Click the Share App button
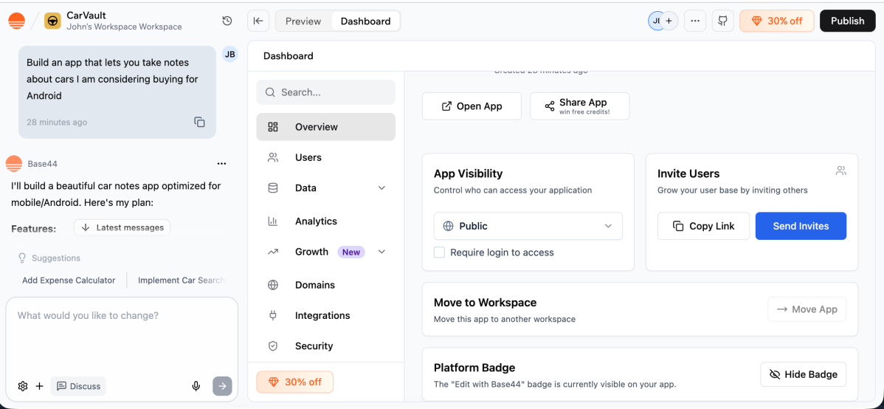This screenshot has width=884, height=409. [x=579, y=106]
